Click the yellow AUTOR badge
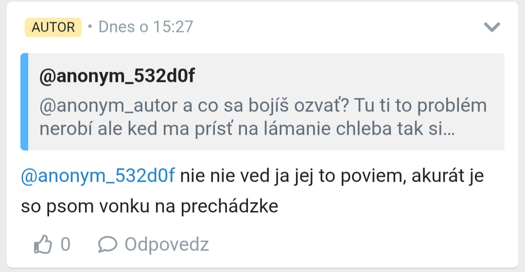Screen dimensions: 525x272 pyautogui.click(x=53, y=27)
